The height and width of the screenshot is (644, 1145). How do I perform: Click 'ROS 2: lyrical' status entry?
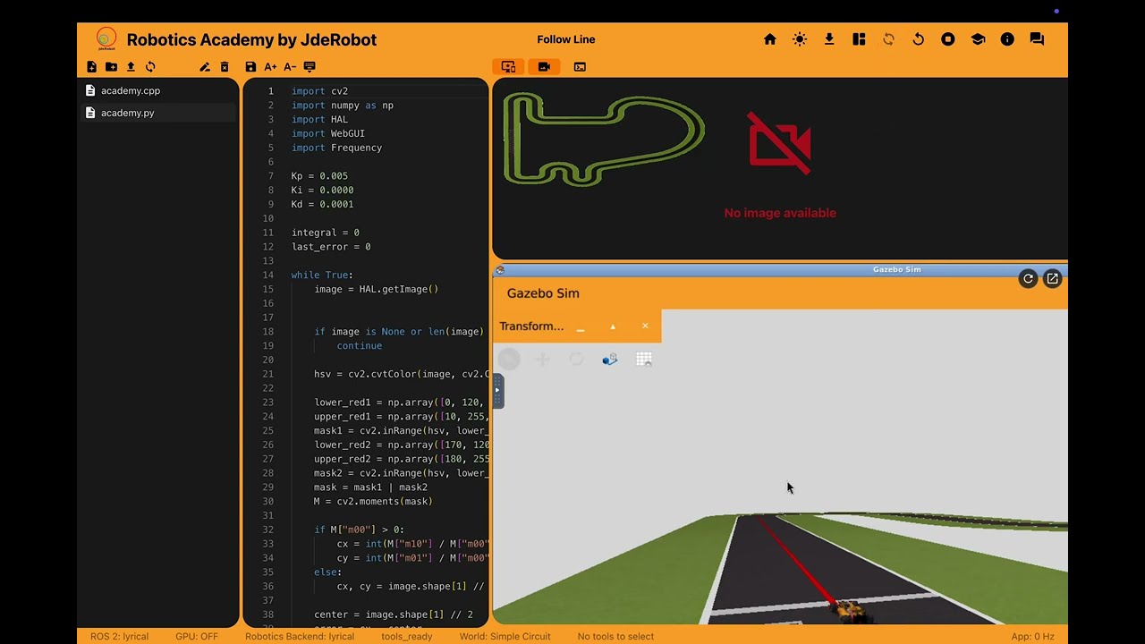coord(119,637)
